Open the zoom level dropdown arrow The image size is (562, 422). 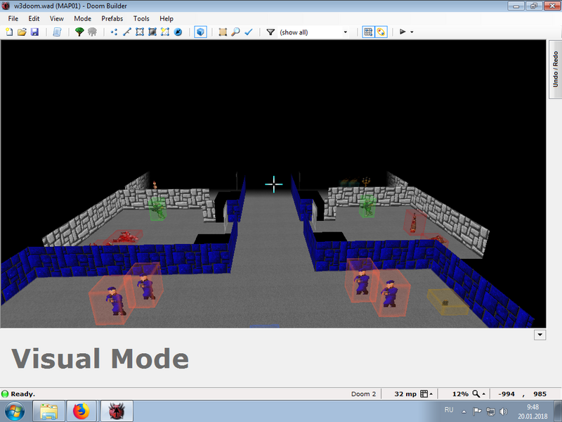[x=484, y=394]
